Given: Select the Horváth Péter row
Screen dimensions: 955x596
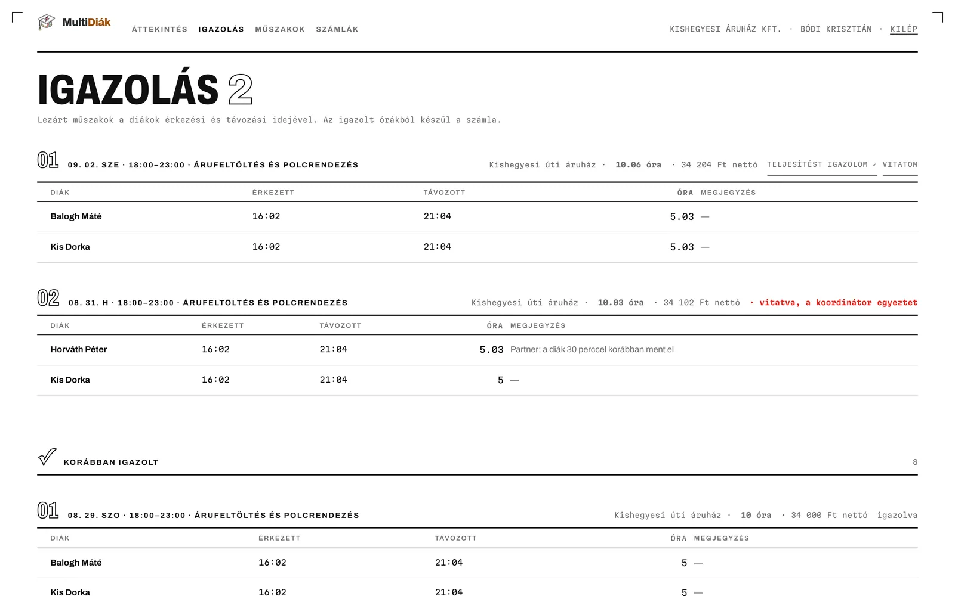Looking at the screenshot, I should click(x=478, y=350).
